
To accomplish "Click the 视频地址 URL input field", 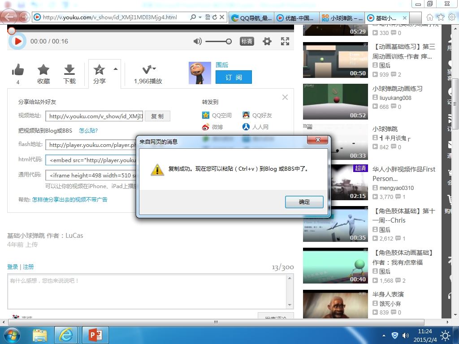I will [x=94, y=116].
